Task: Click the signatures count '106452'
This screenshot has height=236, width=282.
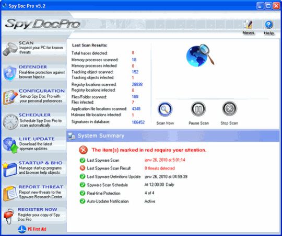Action: [x=138, y=122]
